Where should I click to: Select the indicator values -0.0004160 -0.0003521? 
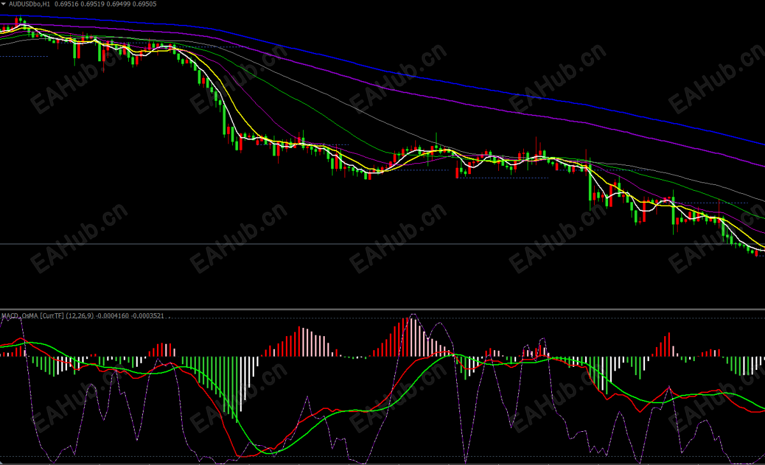point(130,316)
